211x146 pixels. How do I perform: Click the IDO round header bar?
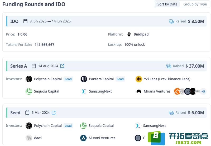[106, 21]
